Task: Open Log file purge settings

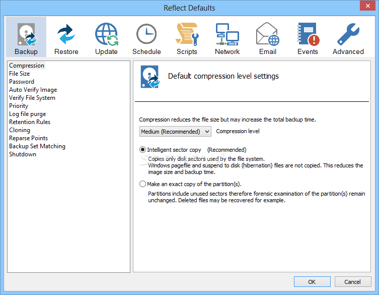Action: pos(27,114)
